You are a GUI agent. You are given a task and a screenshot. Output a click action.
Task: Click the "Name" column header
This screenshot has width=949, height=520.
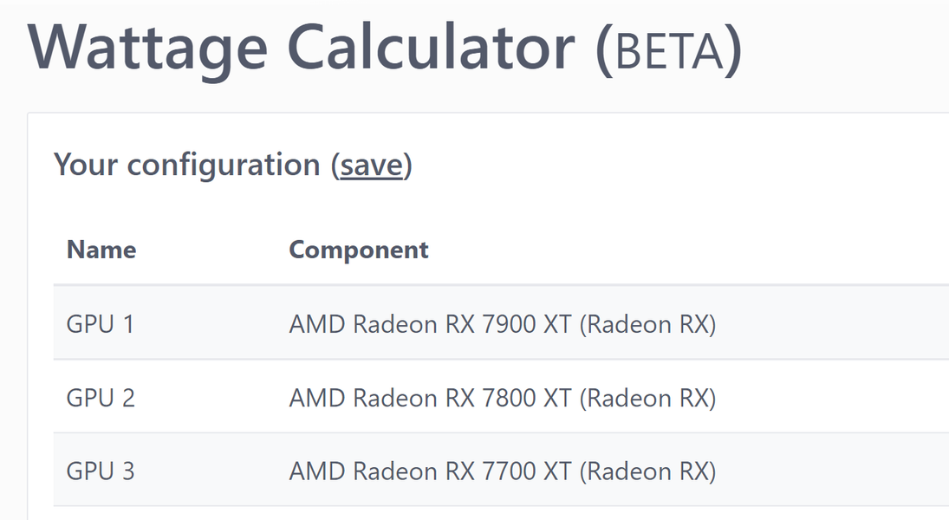point(101,250)
